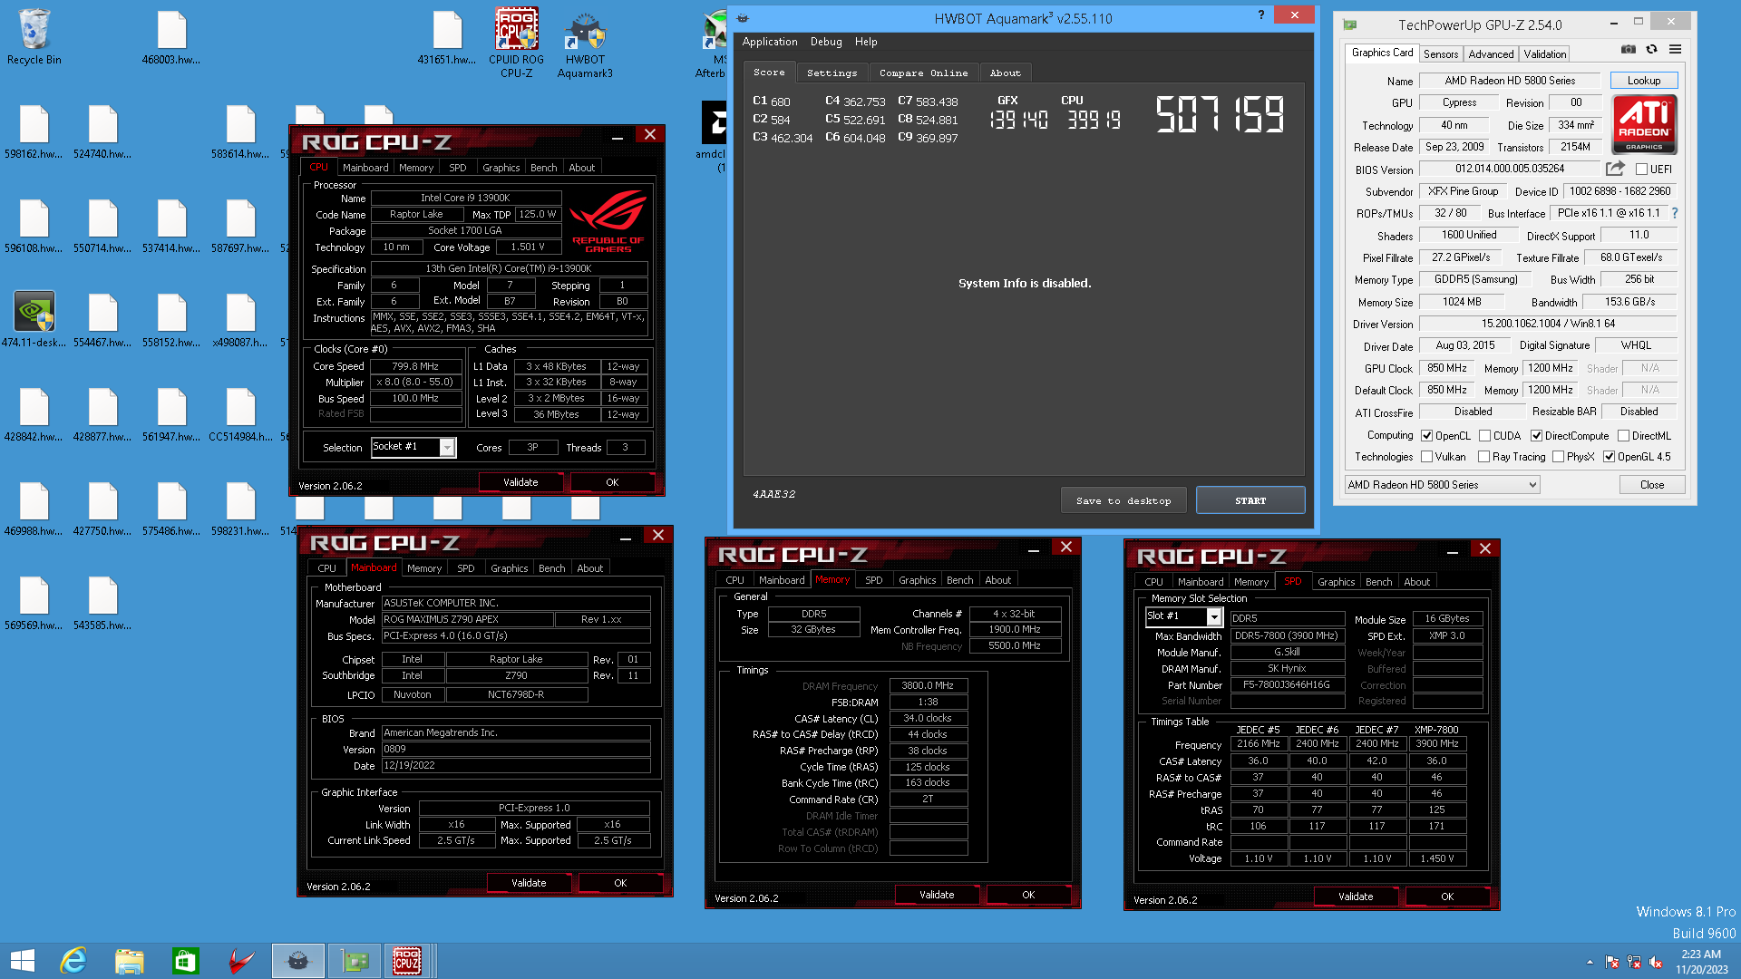Switch to the GPU-Z taskbar button
Screen dimensions: 1741x979
[355, 961]
